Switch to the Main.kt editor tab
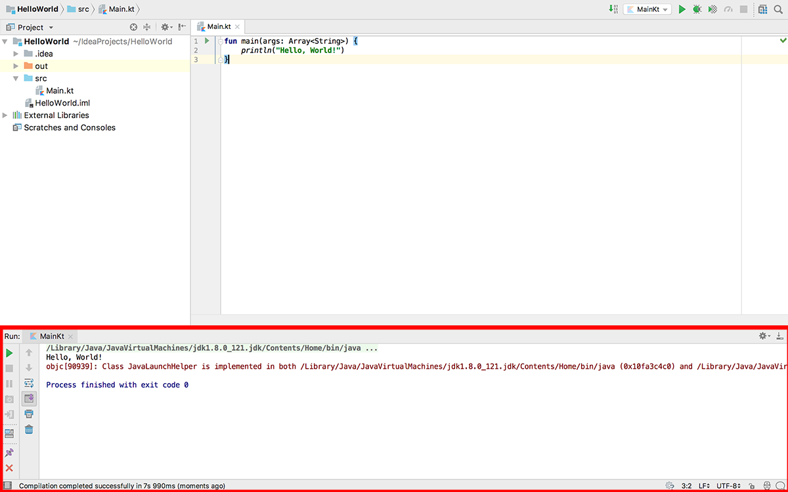 [219, 27]
